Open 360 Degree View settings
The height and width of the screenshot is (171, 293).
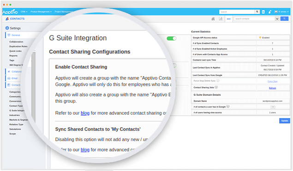16,65
